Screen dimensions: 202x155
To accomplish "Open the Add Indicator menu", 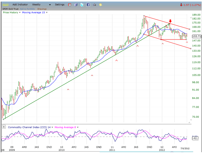I will [x=20, y=5].
